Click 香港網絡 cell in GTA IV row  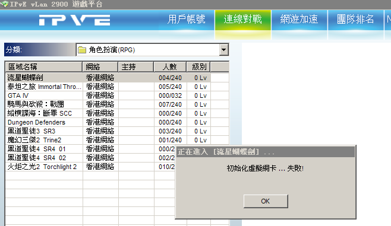coord(100,96)
